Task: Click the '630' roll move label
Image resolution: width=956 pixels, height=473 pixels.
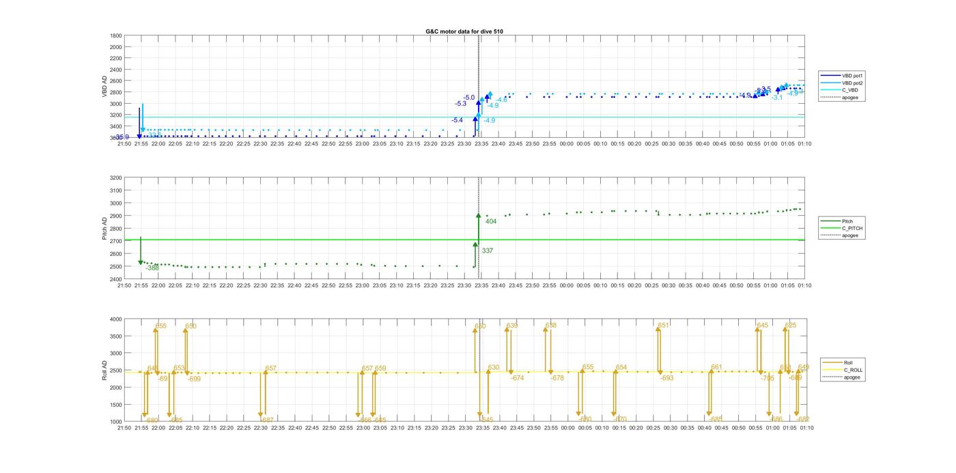Action: click(x=494, y=369)
